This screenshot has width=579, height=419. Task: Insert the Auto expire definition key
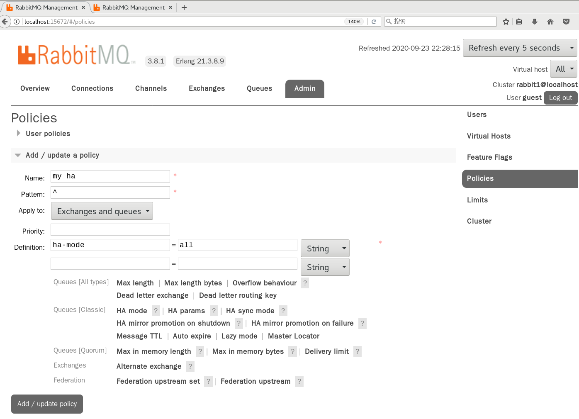click(x=192, y=336)
